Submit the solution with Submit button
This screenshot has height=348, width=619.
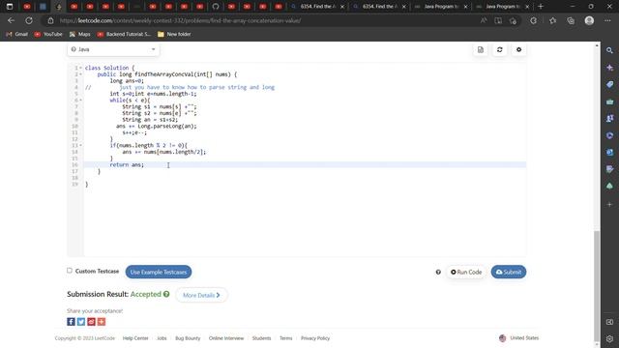[509, 272]
